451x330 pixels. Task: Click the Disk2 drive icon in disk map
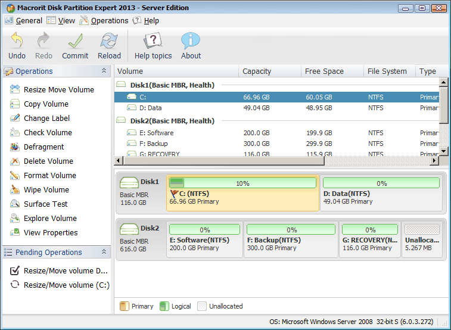[129, 229]
